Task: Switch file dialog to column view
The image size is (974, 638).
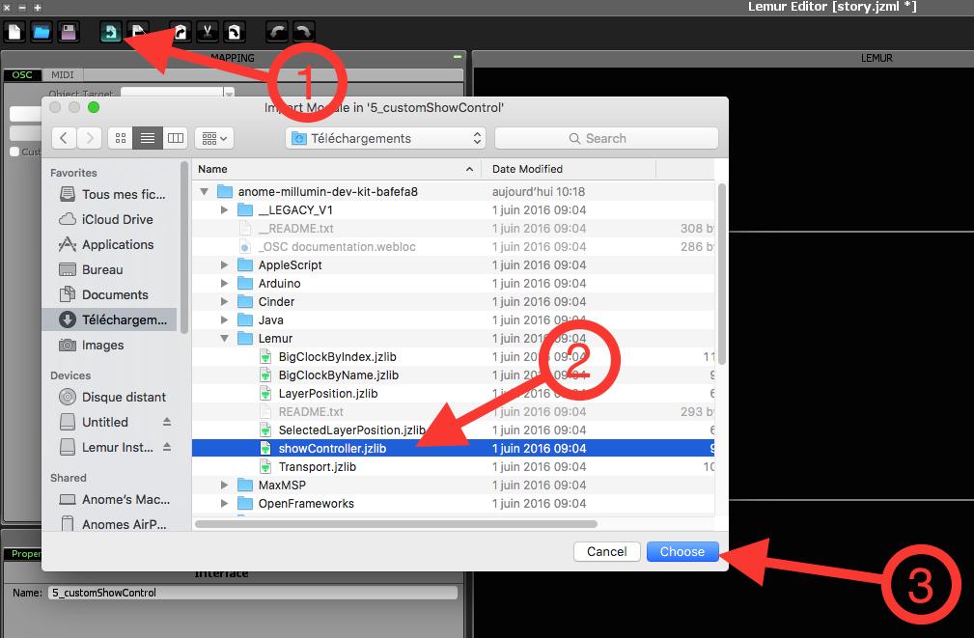Action: click(x=175, y=138)
